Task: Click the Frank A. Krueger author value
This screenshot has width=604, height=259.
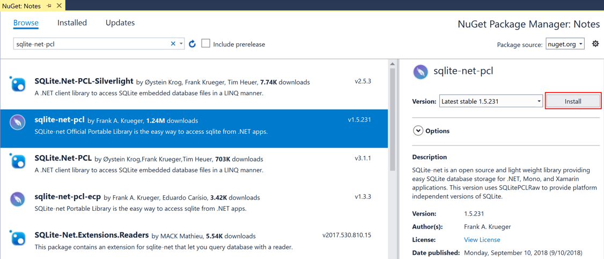Action: (487, 227)
